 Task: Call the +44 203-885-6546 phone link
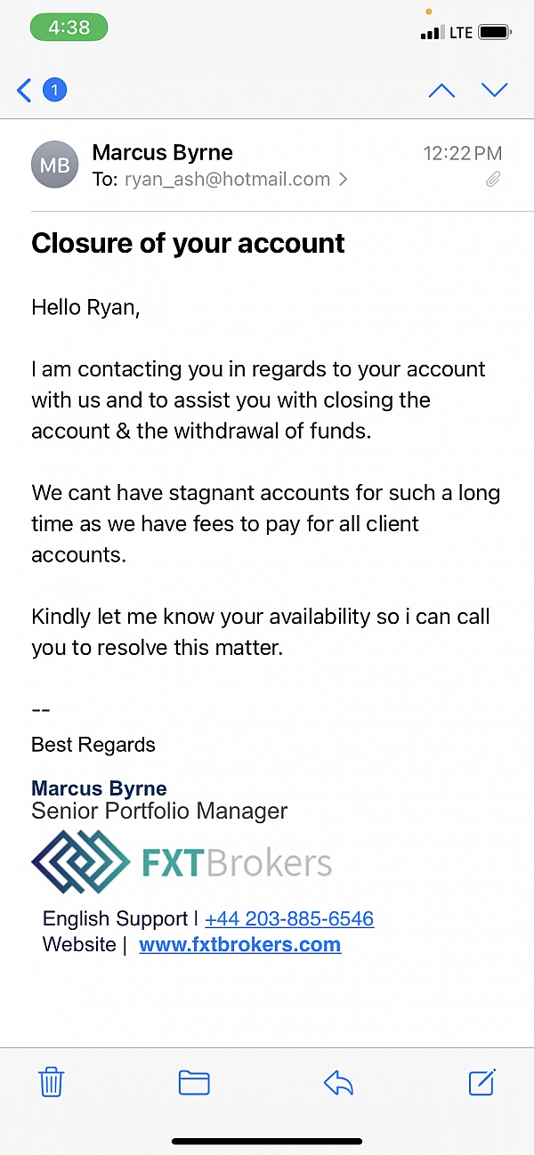coord(289,919)
